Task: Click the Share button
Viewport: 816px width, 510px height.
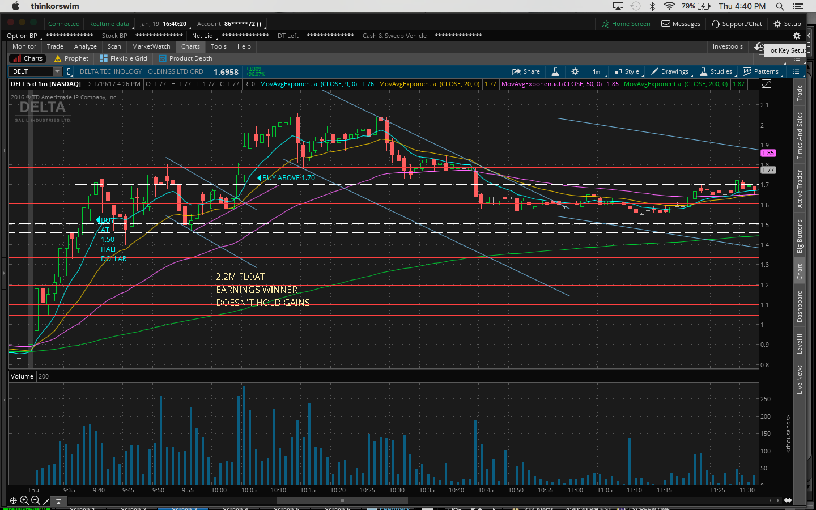Action: (526, 71)
